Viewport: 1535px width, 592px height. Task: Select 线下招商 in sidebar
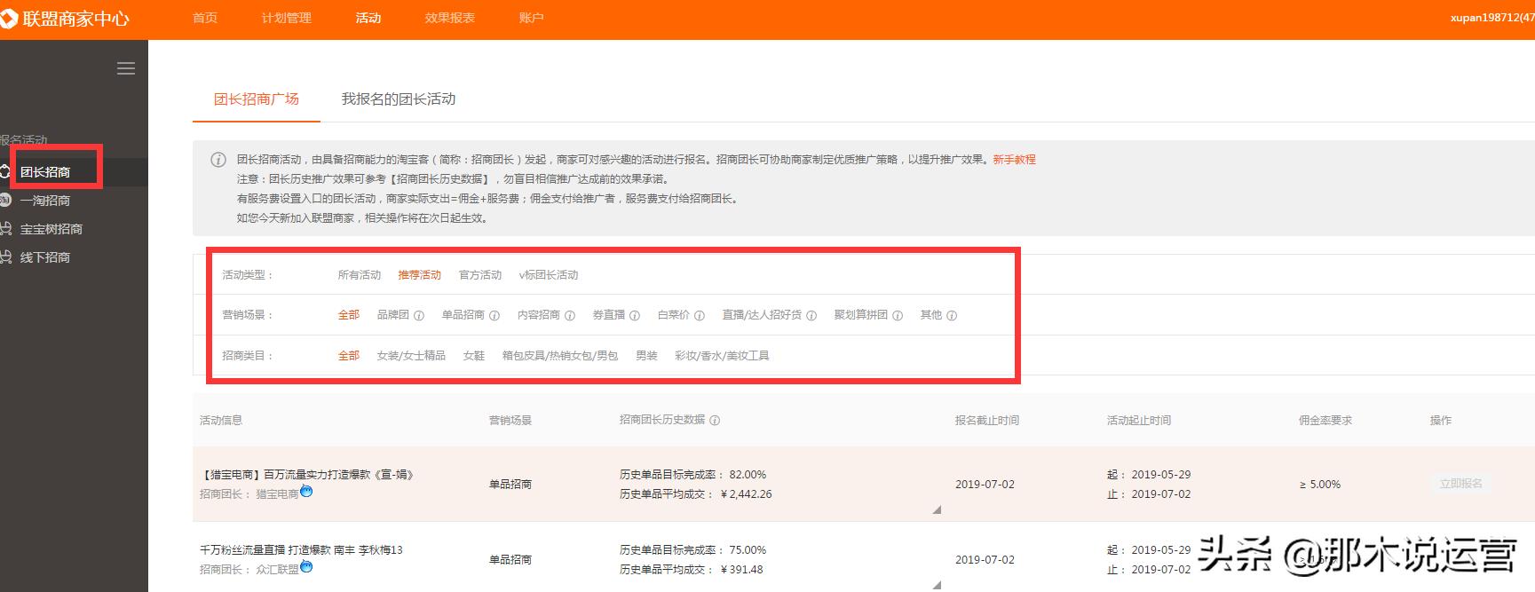click(x=45, y=257)
